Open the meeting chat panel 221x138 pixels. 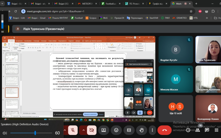coord(207,130)
